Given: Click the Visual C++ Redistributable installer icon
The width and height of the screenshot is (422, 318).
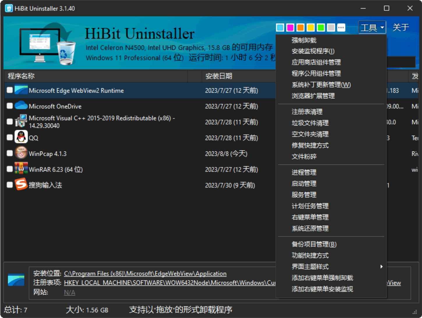Looking at the screenshot, I should click(21, 121).
